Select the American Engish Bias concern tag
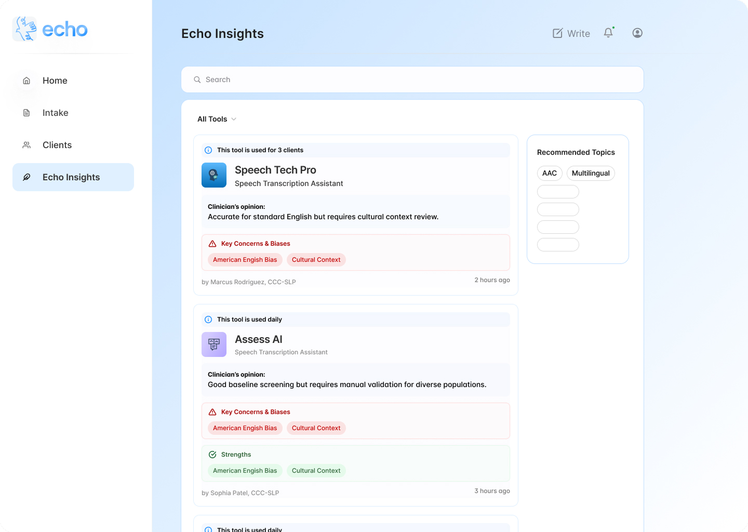This screenshot has height=532, width=748. pyautogui.click(x=245, y=259)
